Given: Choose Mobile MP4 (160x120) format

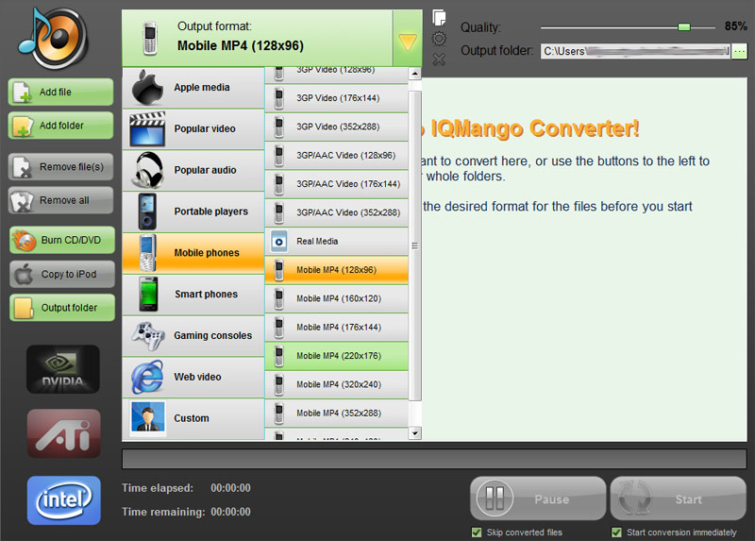Looking at the screenshot, I should (337, 298).
